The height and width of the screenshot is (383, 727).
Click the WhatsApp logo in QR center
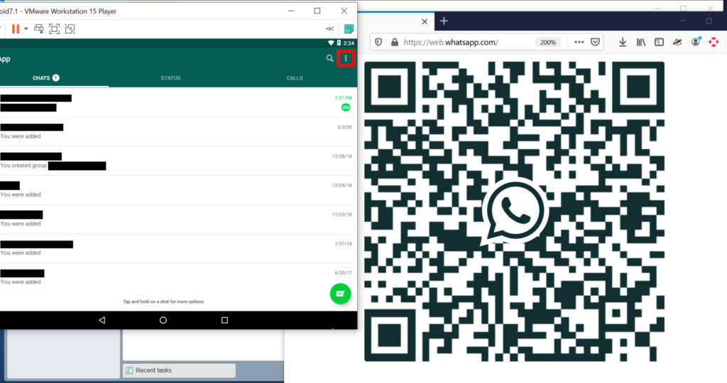point(515,211)
